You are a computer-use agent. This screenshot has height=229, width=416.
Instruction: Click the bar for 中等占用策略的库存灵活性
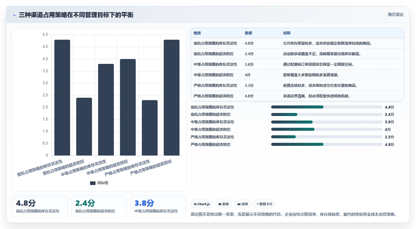tap(106, 110)
